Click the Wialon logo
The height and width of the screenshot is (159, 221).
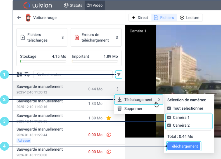38,5
